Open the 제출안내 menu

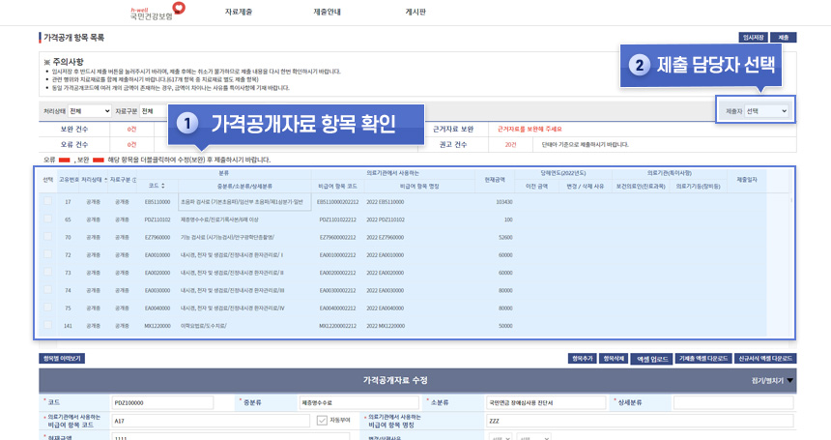click(327, 12)
